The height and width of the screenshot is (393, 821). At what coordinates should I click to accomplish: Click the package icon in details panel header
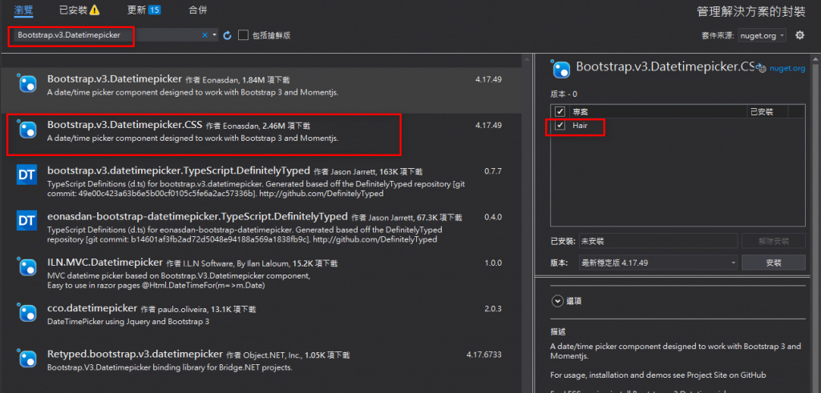pos(560,69)
